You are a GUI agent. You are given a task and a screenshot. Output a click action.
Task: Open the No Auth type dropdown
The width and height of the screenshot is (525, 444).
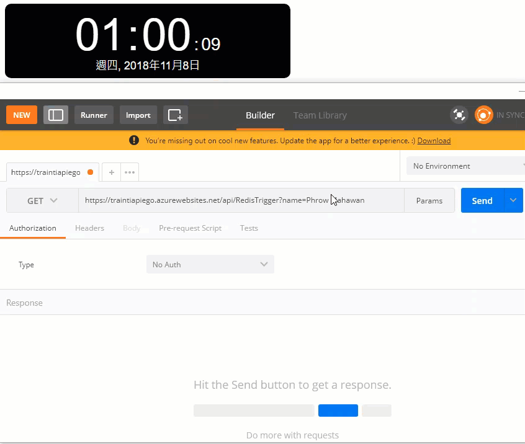210,264
